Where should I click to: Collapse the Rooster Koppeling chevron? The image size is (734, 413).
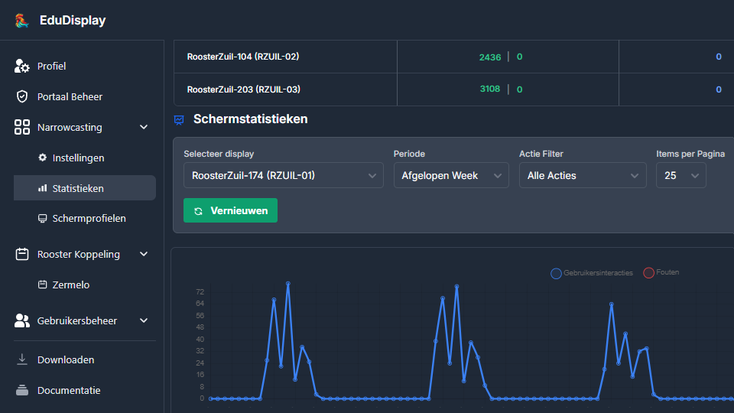[x=144, y=254]
